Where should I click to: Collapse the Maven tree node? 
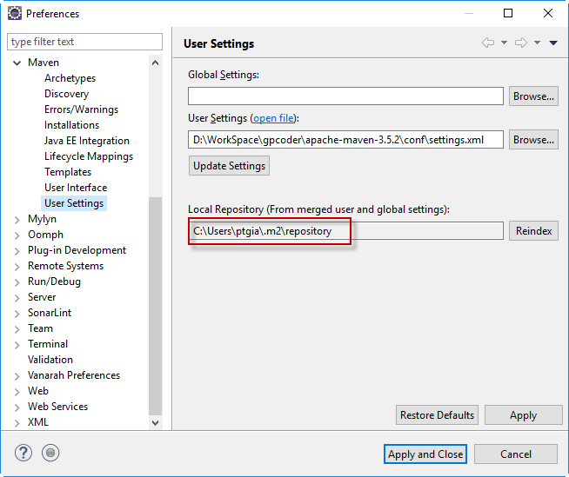click(17, 63)
